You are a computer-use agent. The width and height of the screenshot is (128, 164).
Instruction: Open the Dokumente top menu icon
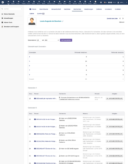coord(54,2)
